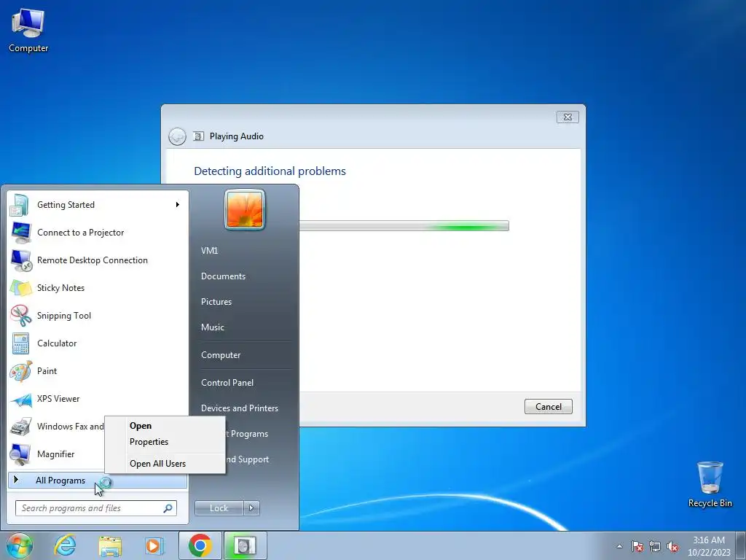The width and height of the screenshot is (746, 560).
Task: Show hidden tray icons arrow
Action: pyautogui.click(x=619, y=546)
